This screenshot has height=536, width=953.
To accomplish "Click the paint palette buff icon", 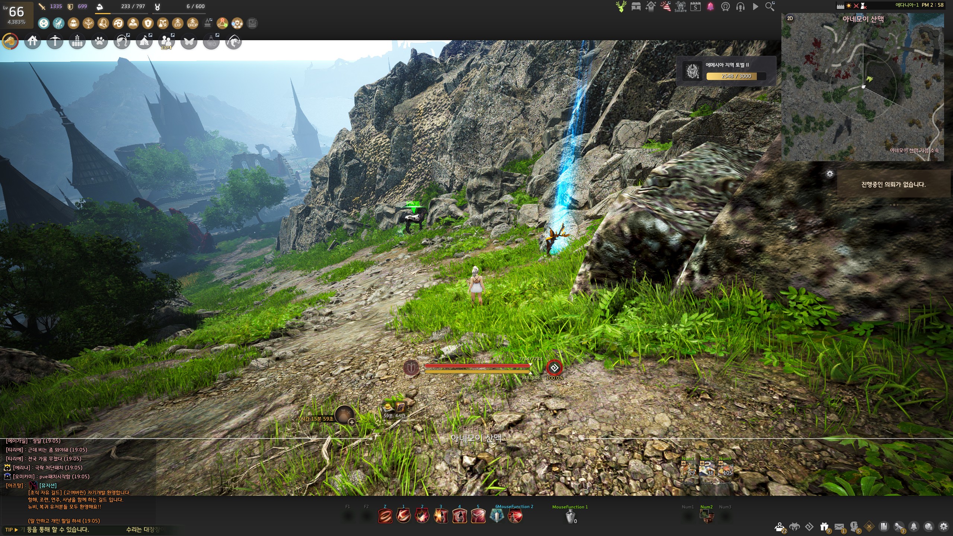I will coord(118,23).
